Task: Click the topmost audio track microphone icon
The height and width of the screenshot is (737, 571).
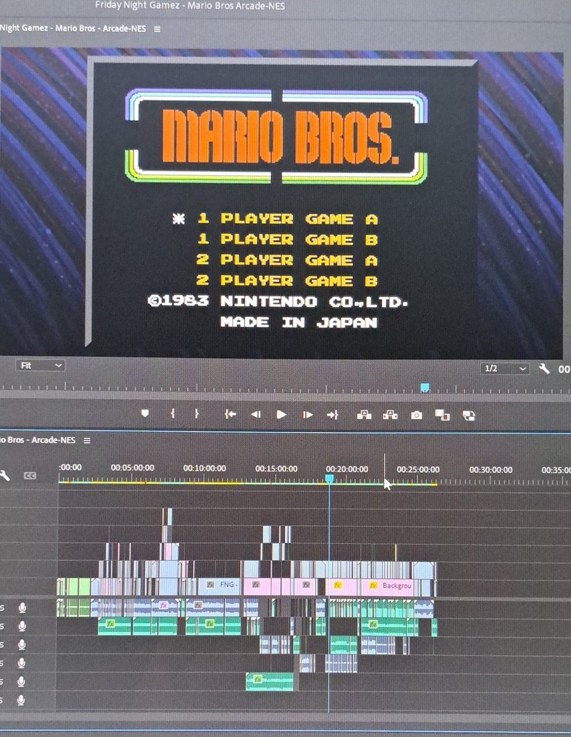Action: tap(22, 608)
